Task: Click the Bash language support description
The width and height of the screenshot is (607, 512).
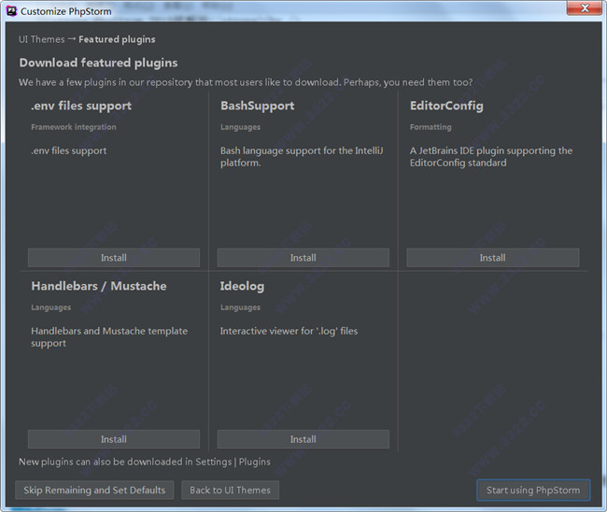Action: (x=302, y=157)
